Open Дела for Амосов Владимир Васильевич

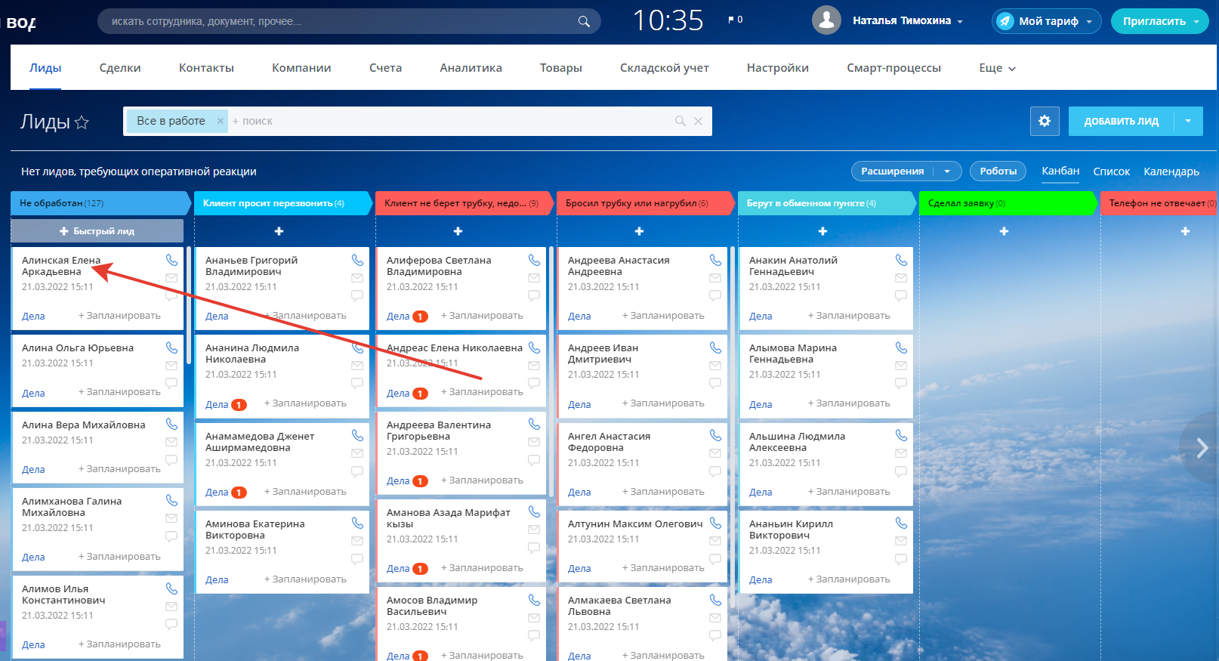pyautogui.click(x=398, y=656)
